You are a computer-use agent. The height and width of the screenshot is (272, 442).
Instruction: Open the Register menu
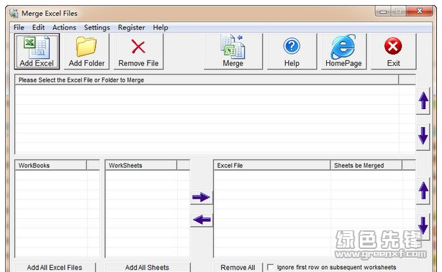[131, 27]
